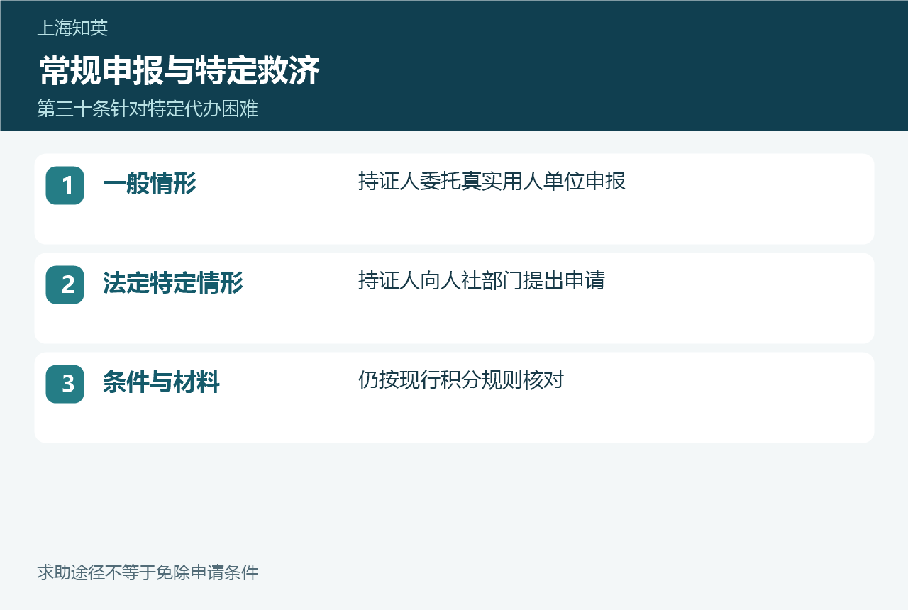Screen dimensions: 908x610
Task: Click the number 3 badge beside 条件与材料
Action: click(65, 384)
